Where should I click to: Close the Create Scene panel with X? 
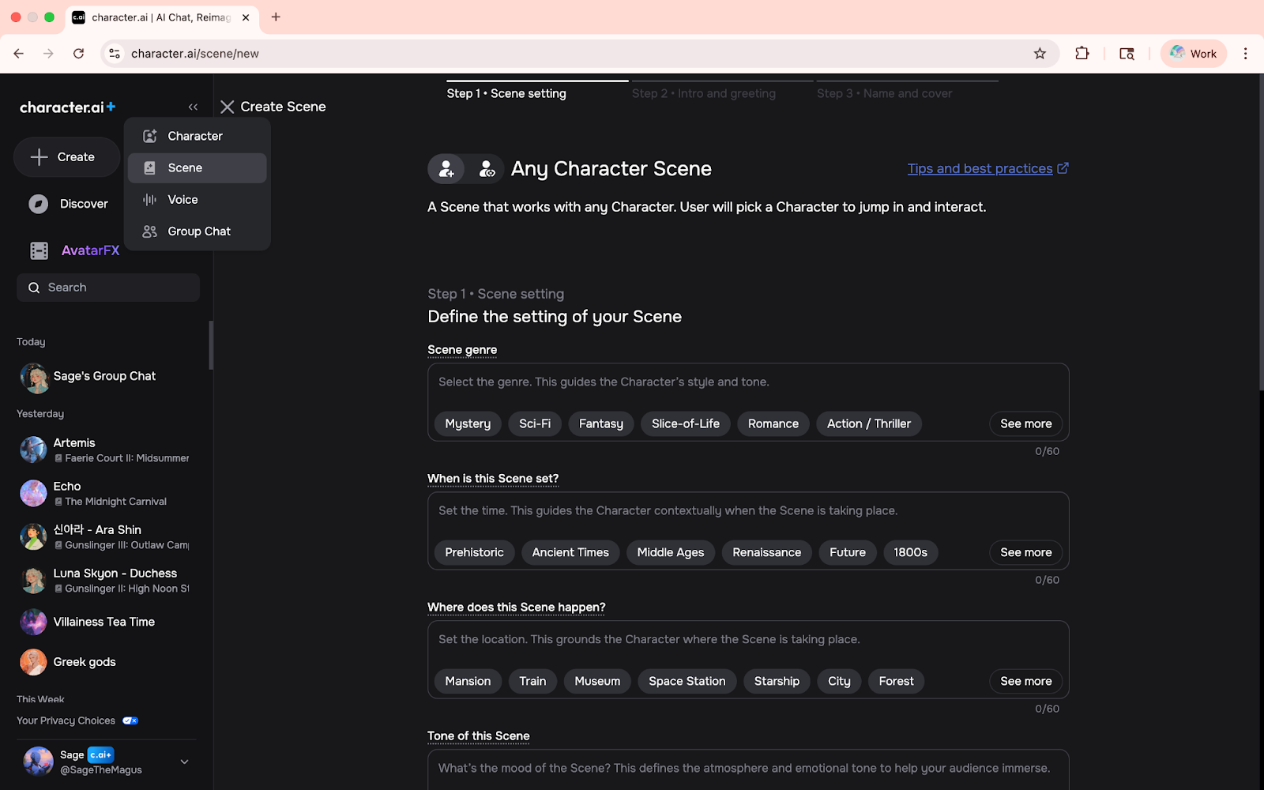228,107
